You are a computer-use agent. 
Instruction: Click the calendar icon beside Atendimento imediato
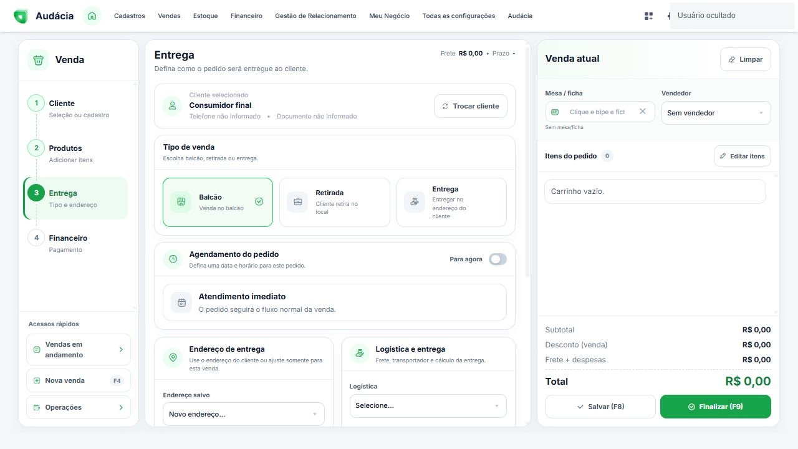click(181, 302)
